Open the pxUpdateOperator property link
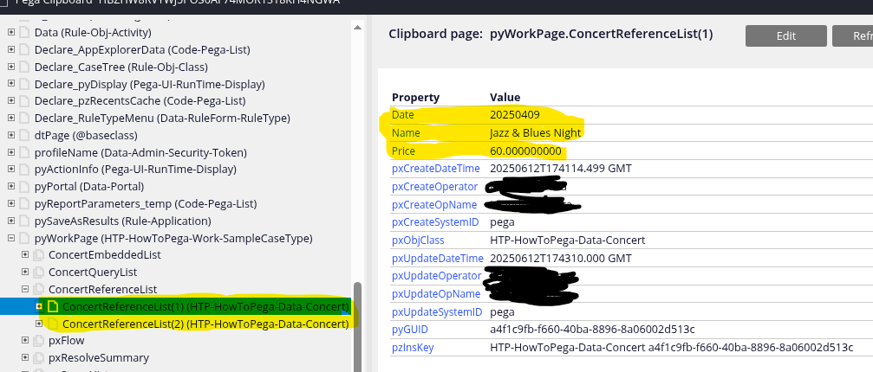 [x=437, y=276]
